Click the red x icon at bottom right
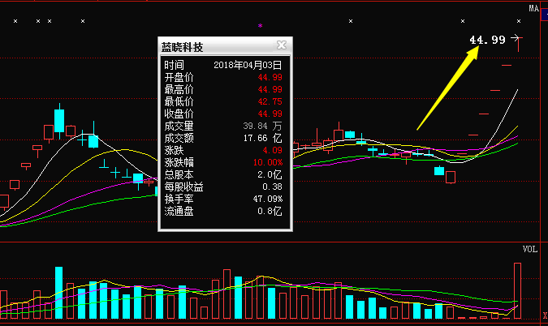Viewport: 548px width, 326px height. click(543, 313)
